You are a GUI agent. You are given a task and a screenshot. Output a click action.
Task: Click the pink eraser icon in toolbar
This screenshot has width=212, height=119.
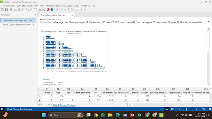pyautogui.click(x=85, y=10)
